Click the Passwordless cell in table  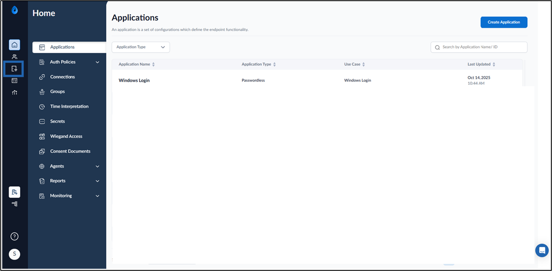tap(253, 80)
